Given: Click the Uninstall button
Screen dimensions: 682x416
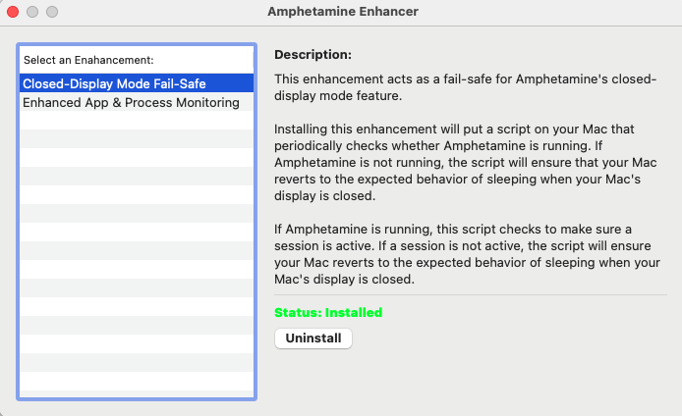Looking at the screenshot, I should [313, 338].
